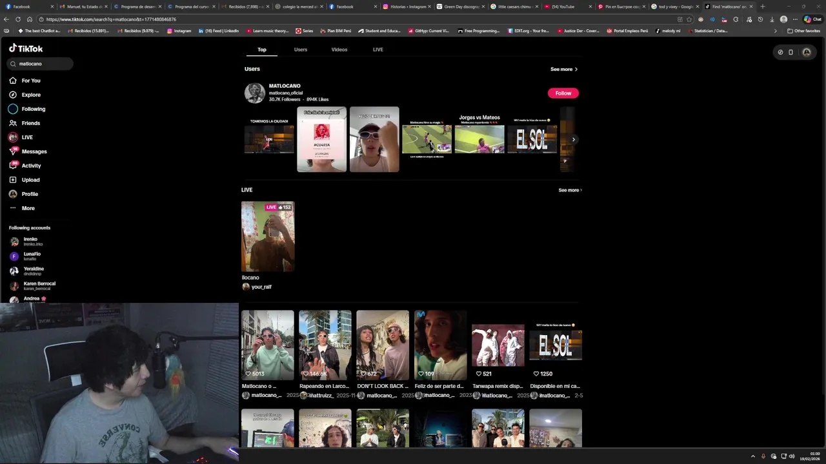This screenshot has height=464, width=826.
Task: Open the Other favorites bookmarks folder
Action: [803, 31]
